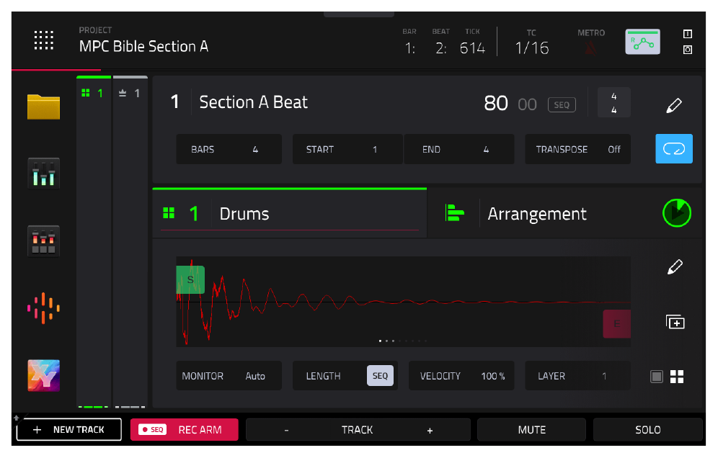718x458 pixels.
Task: Open the yellow folder browser icon
Action: tap(43, 107)
